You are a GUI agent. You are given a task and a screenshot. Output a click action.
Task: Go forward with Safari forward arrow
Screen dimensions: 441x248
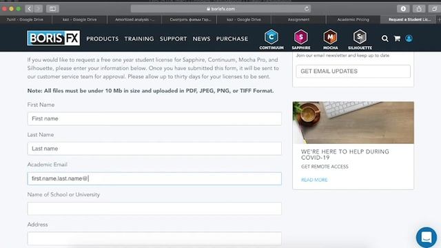(39, 9)
